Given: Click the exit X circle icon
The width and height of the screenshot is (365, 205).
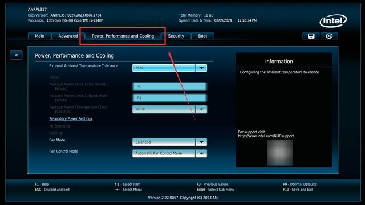Looking at the screenshot, I should click(329, 36).
